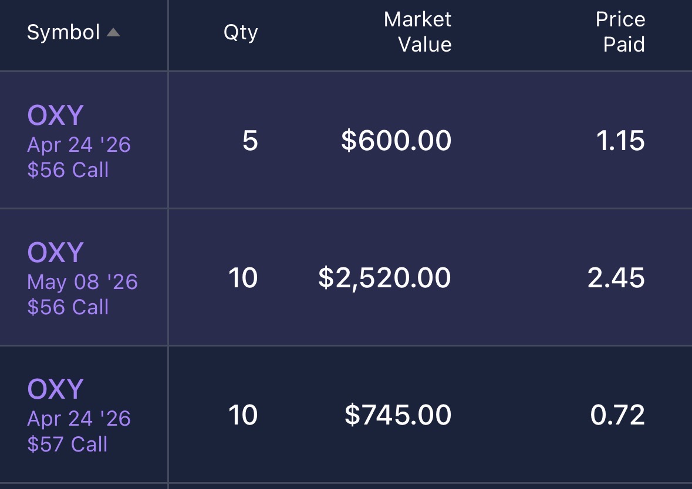Click the $600.00 market value cell
This screenshot has height=489, width=692.
[x=396, y=141]
